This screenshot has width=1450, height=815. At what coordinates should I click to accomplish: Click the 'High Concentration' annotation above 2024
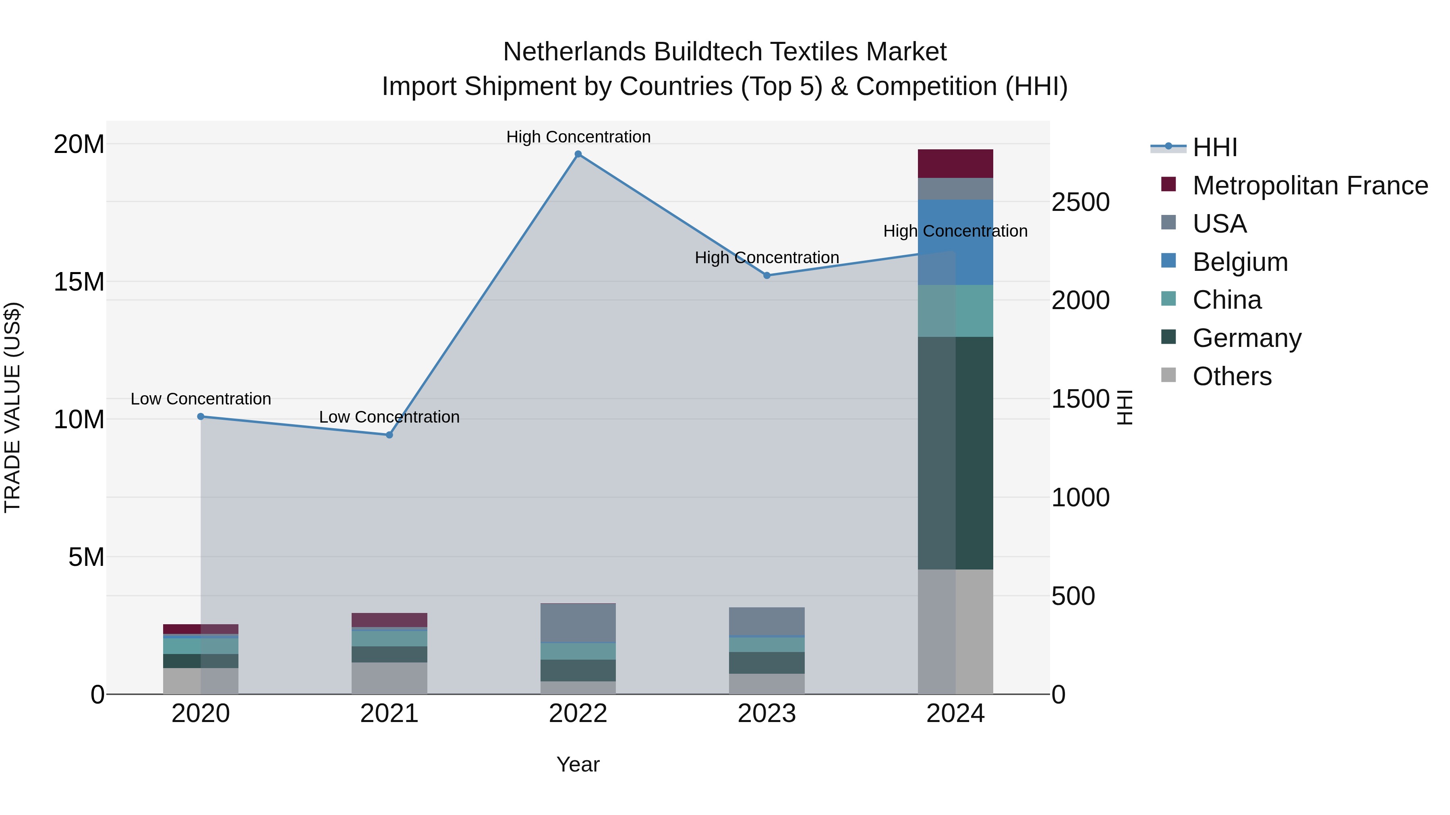[955, 231]
